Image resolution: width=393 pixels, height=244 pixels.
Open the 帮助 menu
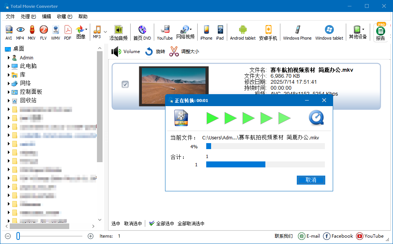(x=83, y=16)
